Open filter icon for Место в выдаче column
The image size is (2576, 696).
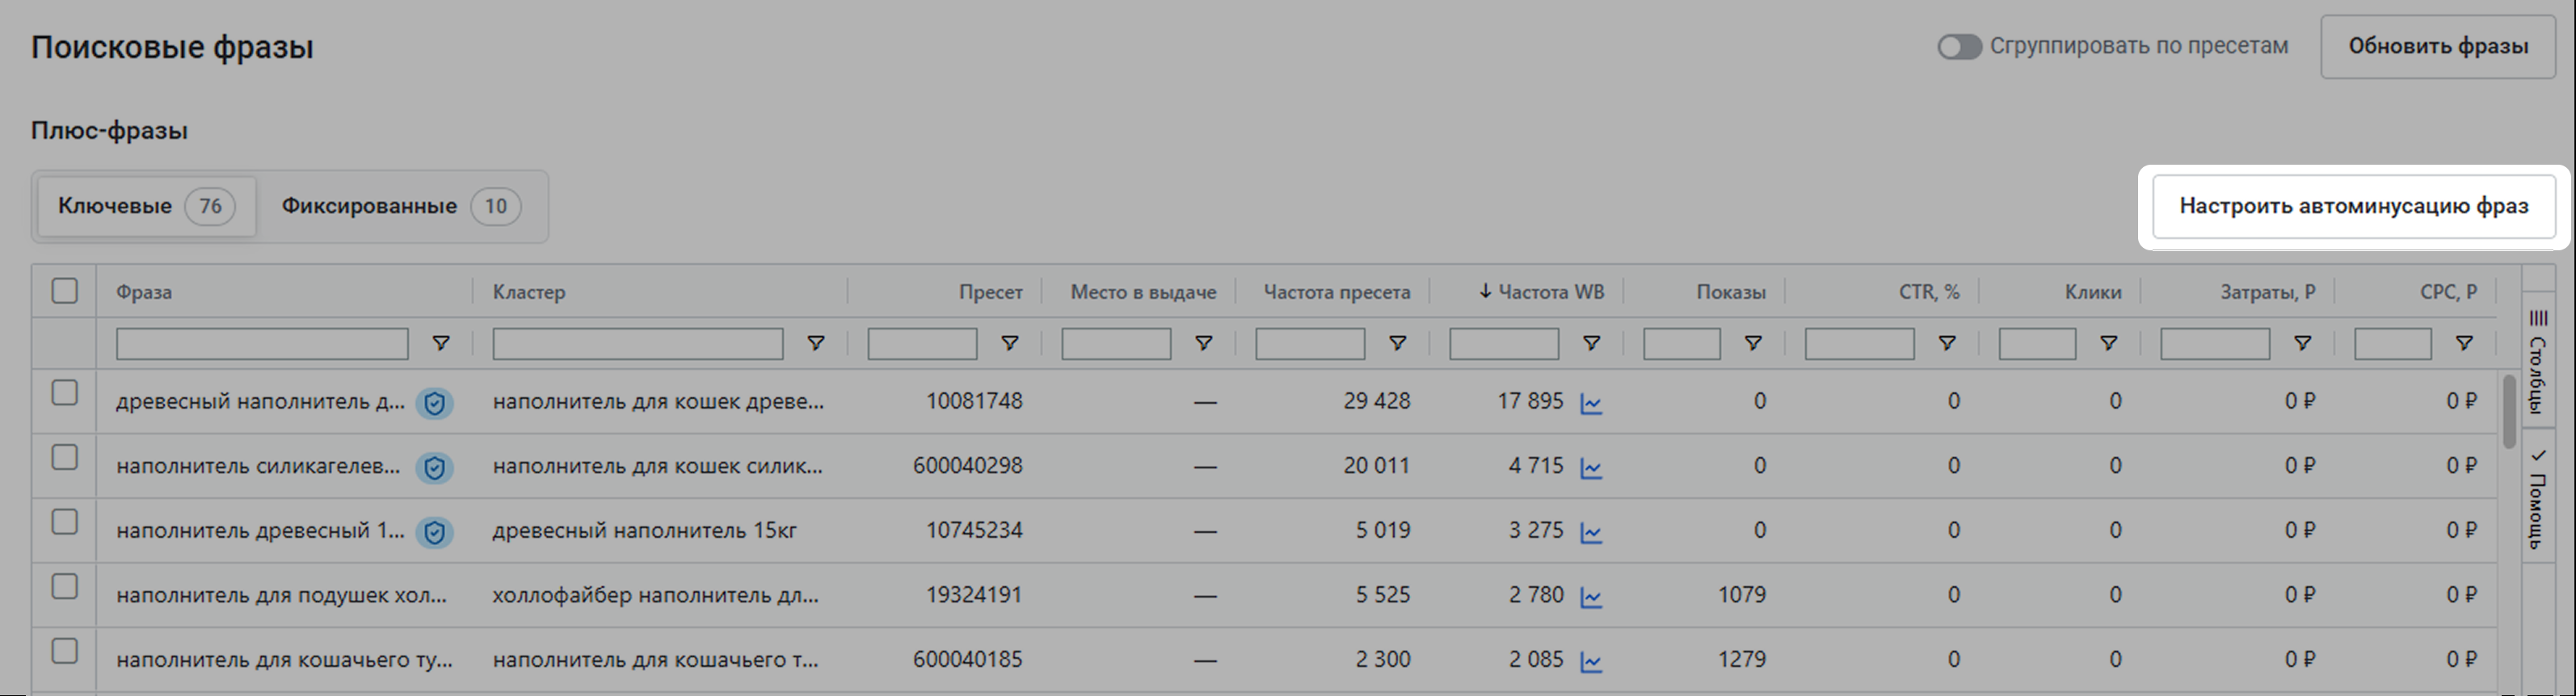(1204, 343)
